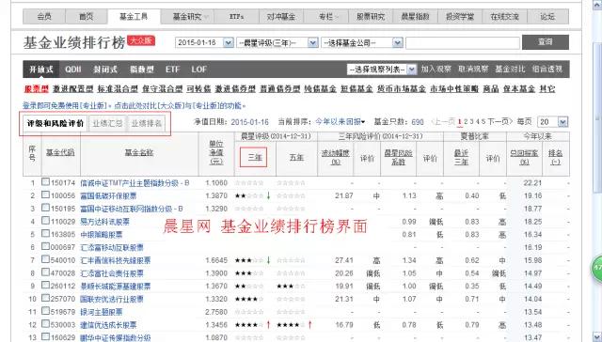Screen dimensions: 602x342
Task: Select the 开放式 fund type tab
Action: tap(41, 70)
